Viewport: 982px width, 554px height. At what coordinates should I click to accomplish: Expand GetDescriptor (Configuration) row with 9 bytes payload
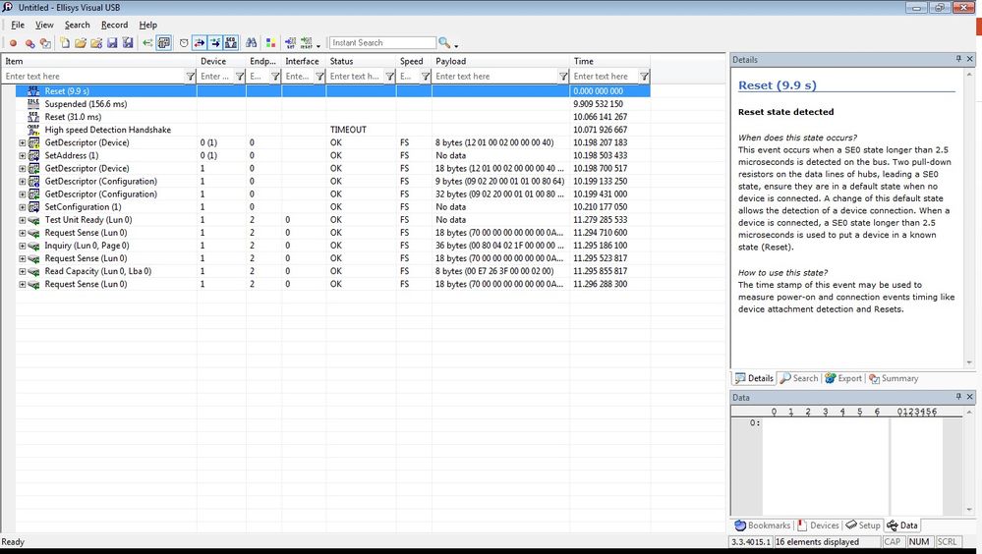tap(22, 182)
